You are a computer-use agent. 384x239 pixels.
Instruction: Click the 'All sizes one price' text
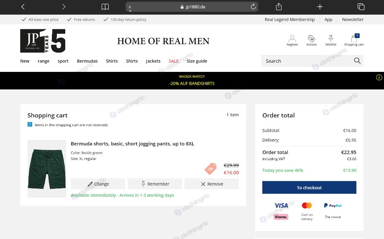44,19
